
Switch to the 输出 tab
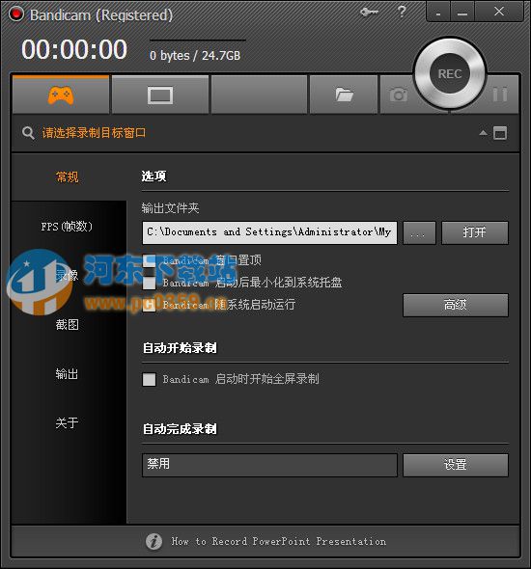pyautogui.click(x=67, y=374)
